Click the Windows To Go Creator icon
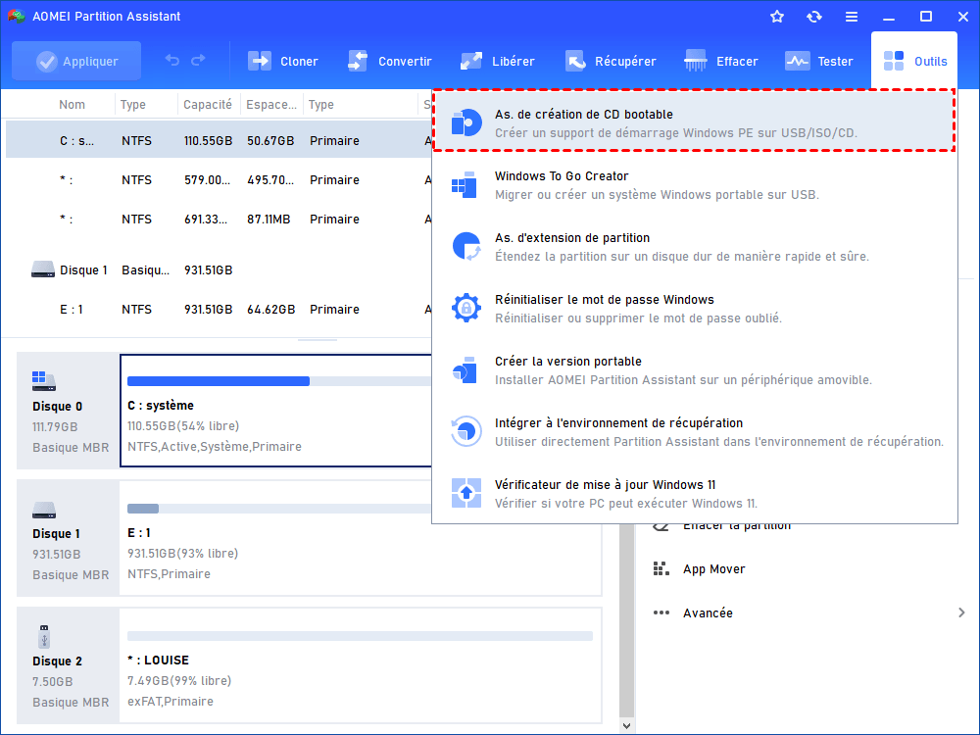980x735 pixels. click(x=464, y=185)
